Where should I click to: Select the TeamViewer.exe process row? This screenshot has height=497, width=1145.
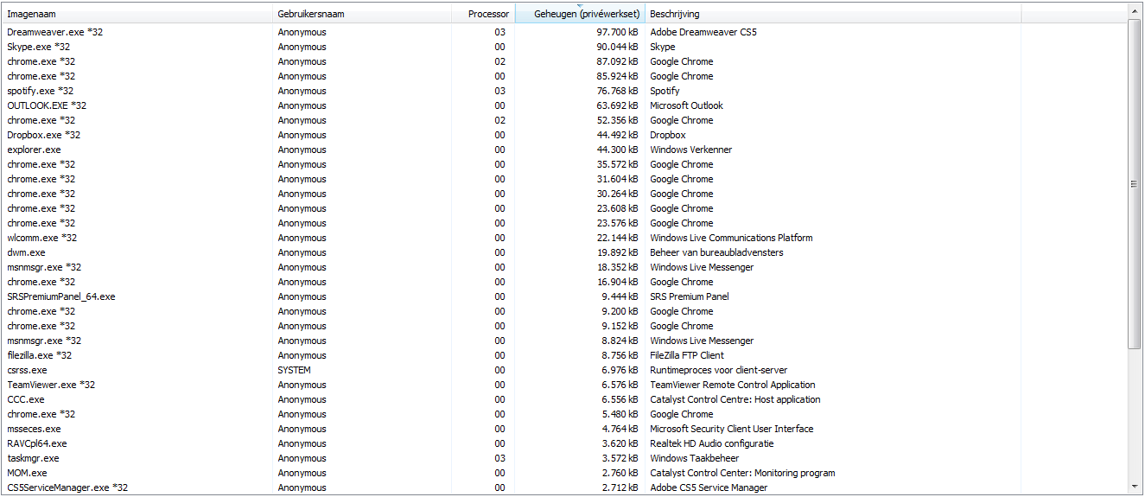point(51,385)
